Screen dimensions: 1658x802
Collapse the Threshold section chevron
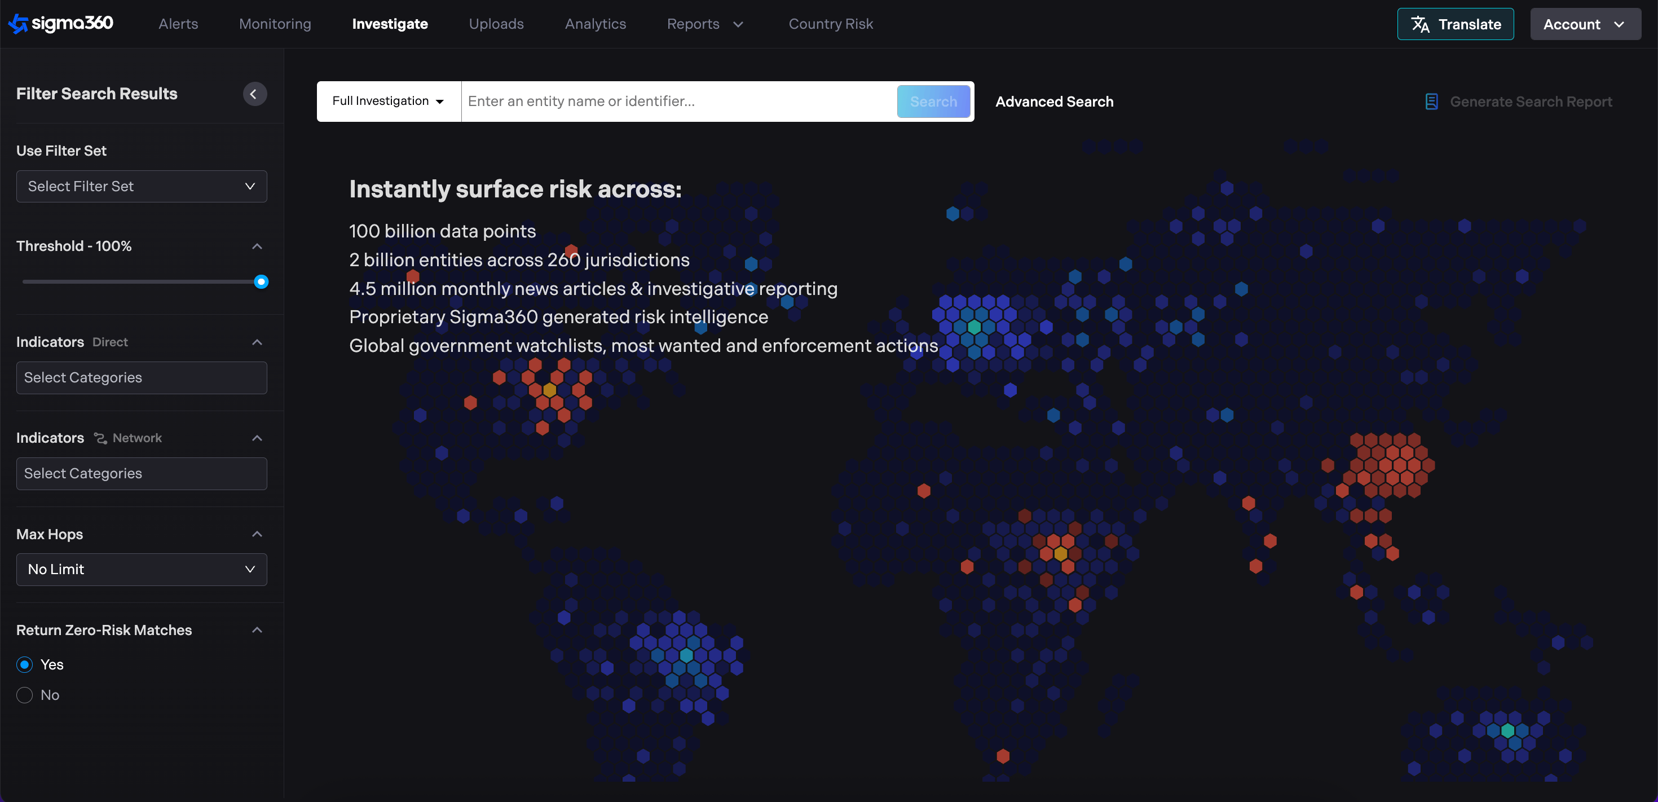(257, 246)
